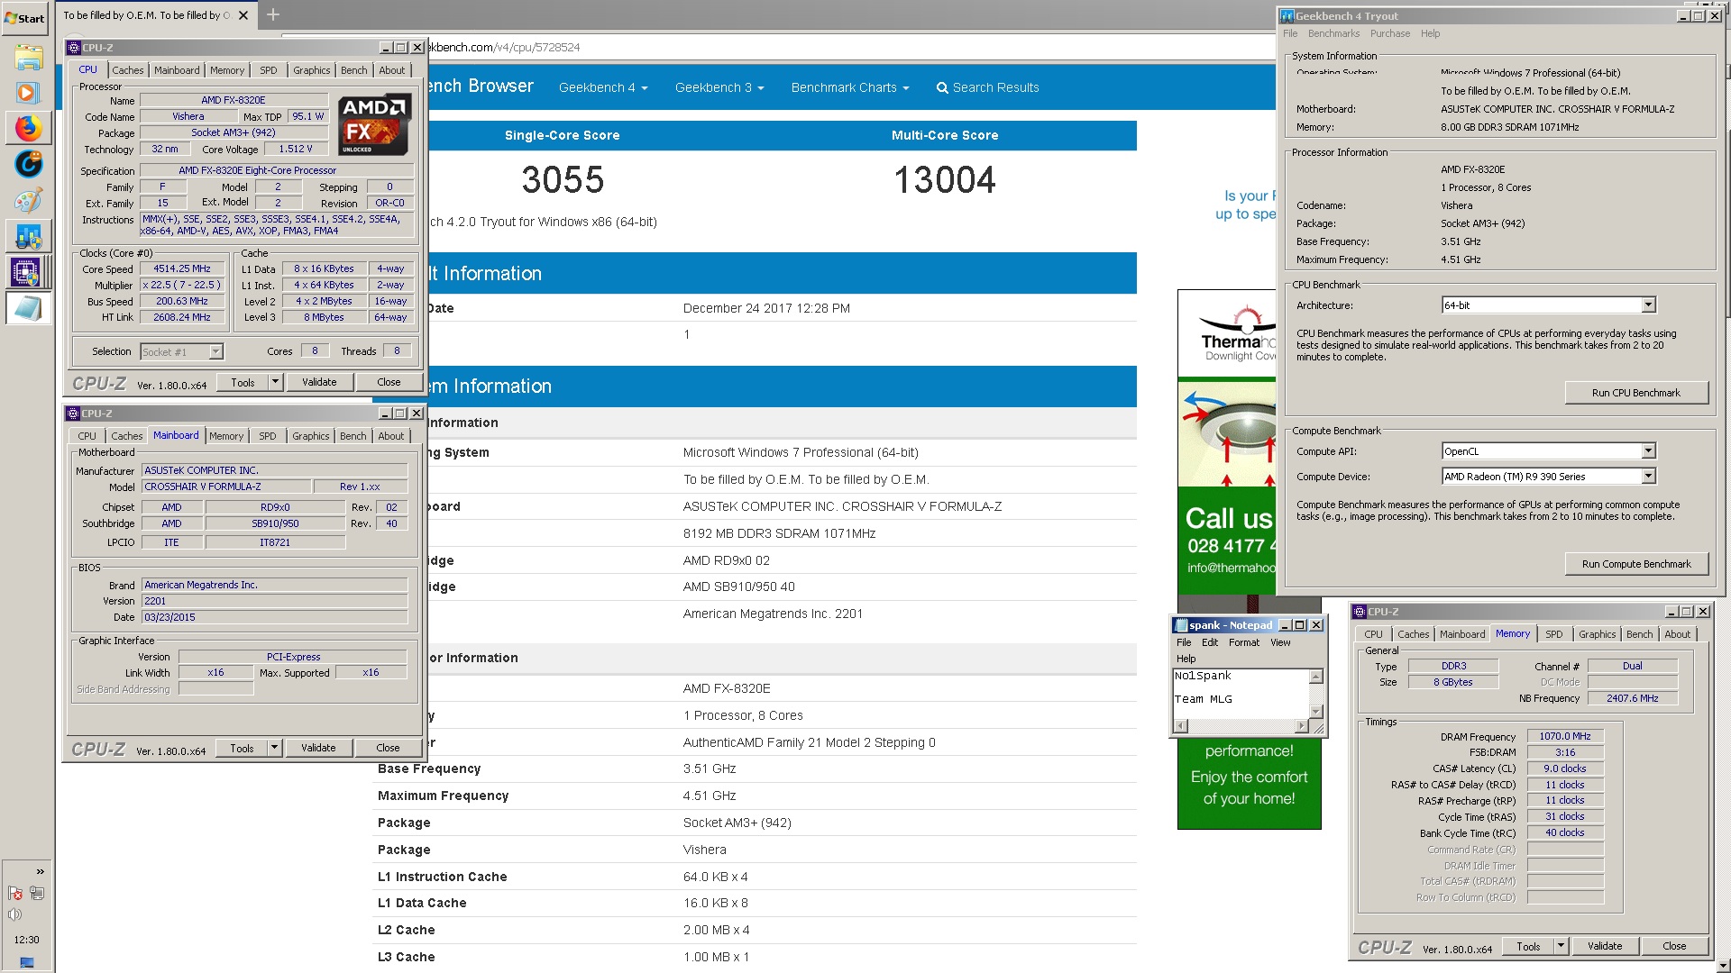Expand Tools arrow in Mainboard CPU-Z window
1731x973 pixels.
click(274, 748)
